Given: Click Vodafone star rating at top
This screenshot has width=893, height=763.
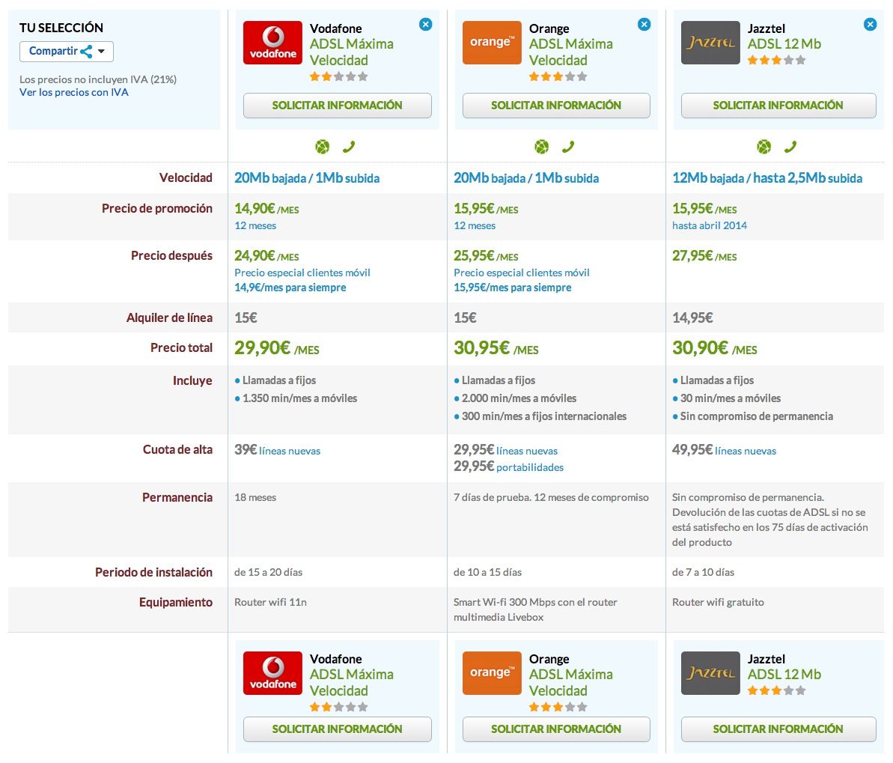Looking at the screenshot, I should pos(339,76).
